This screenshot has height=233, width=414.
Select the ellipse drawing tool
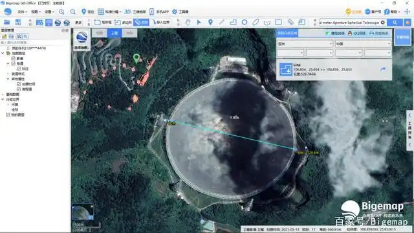point(256,23)
